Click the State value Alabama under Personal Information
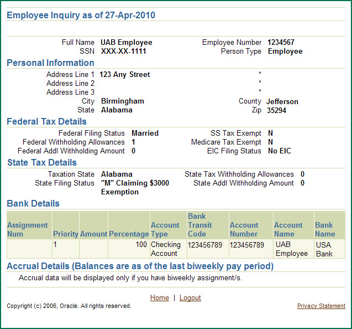The image size is (352, 329). point(117,110)
